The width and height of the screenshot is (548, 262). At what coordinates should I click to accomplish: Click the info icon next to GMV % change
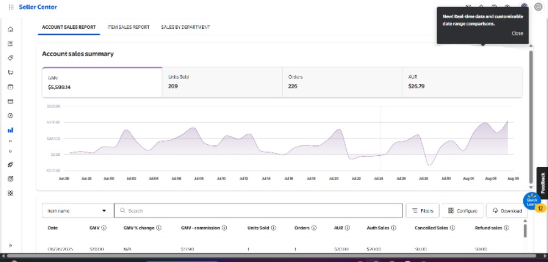tap(159, 227)
